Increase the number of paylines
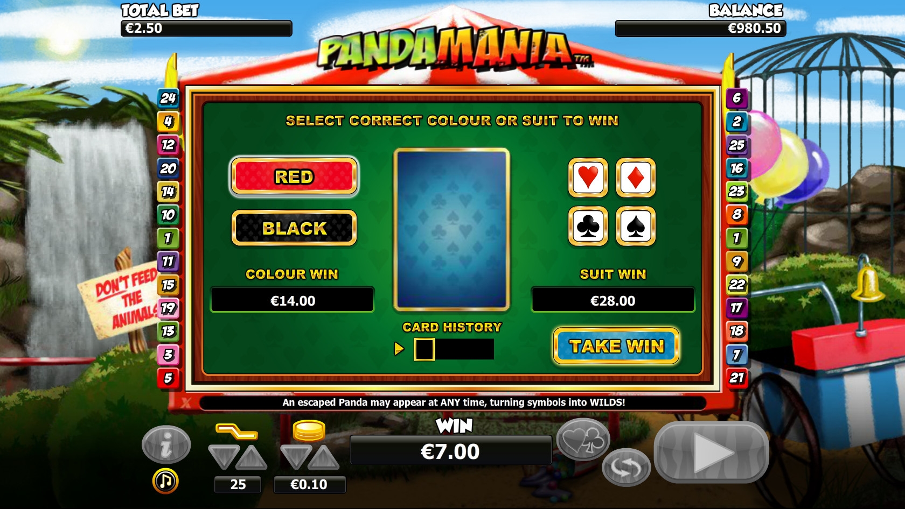This screenshot has width=905, height=509. [x=252, y=457]
